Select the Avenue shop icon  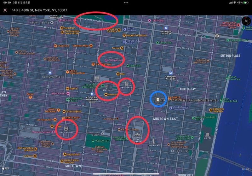pyautogui.click(x=122, y=48)
